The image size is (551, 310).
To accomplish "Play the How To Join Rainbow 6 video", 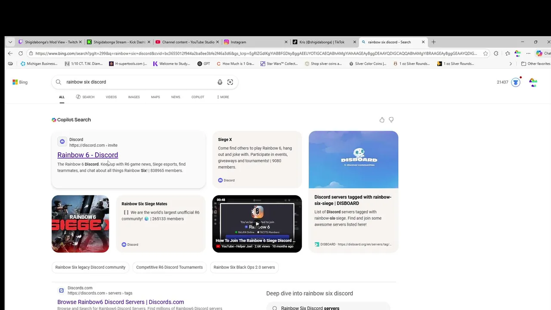I will [x=257, y=223].
